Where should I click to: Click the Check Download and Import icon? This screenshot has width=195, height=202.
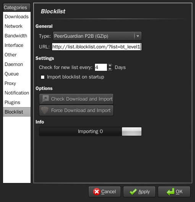point(45,99)
